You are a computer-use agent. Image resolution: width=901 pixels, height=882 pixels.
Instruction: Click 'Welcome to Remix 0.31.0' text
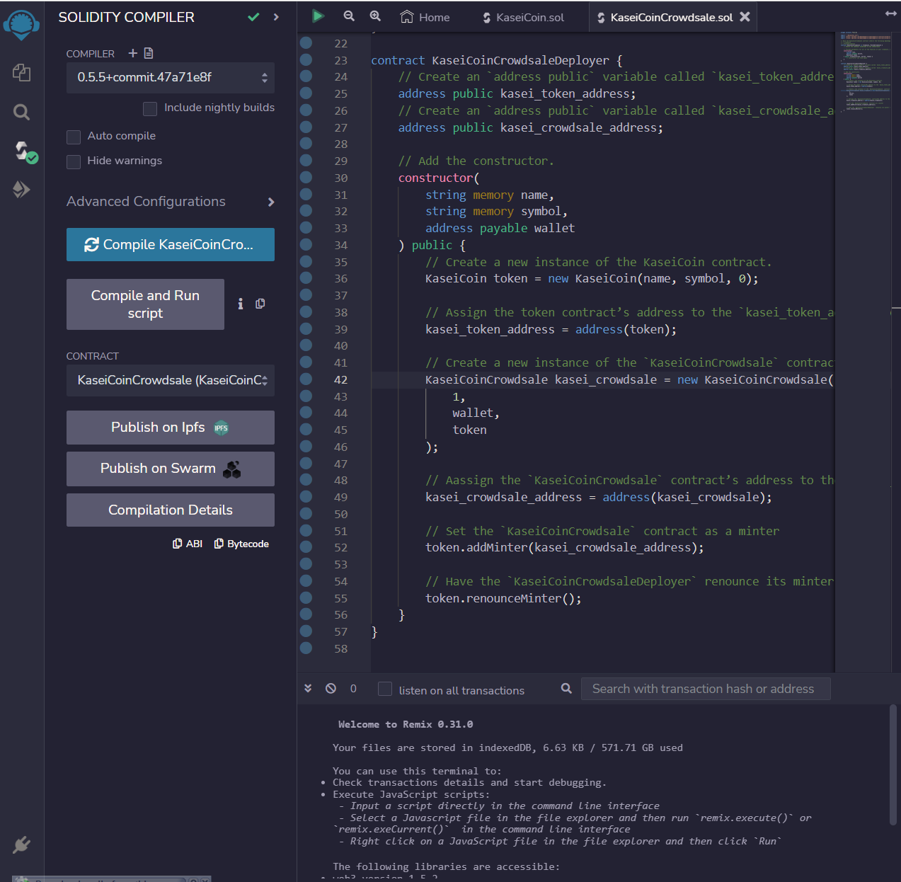(406, 724)
